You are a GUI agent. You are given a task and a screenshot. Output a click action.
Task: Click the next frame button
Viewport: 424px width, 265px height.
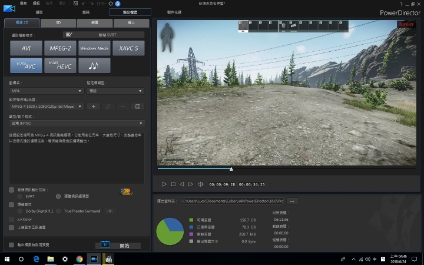pos(191,184)
